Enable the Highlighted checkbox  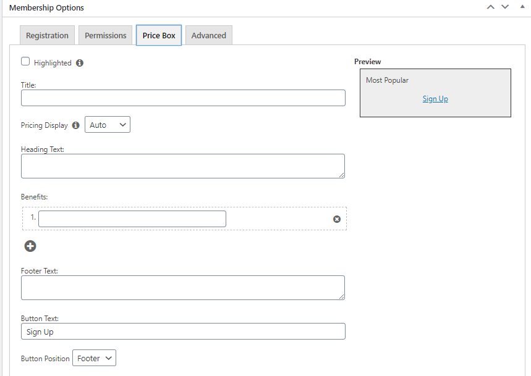click(x=25, y=62)
